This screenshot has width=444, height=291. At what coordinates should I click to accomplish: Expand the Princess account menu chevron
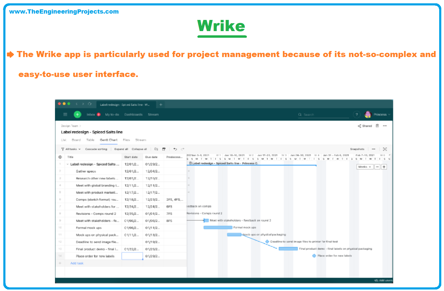coord(389,115)
